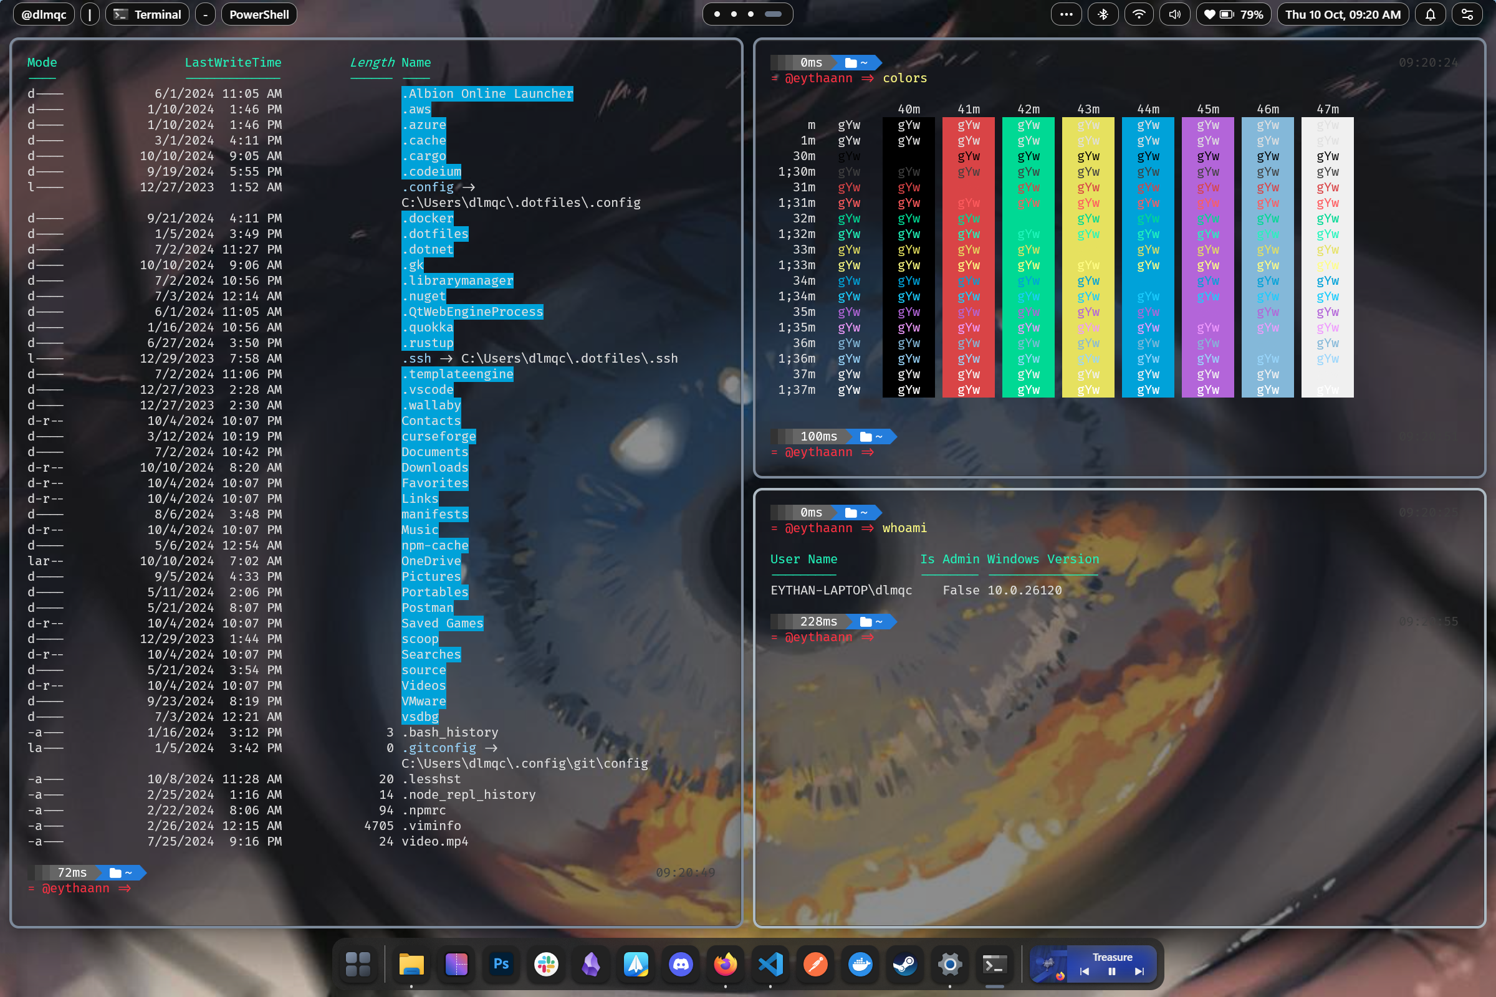Open Visual Studio Code from the dock
The height and width of the screenshot is (997, 1496).
[770, 964]
